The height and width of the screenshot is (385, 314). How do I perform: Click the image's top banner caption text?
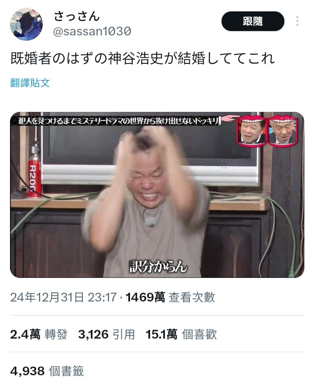pyautogui.click(x=118, y=121)
